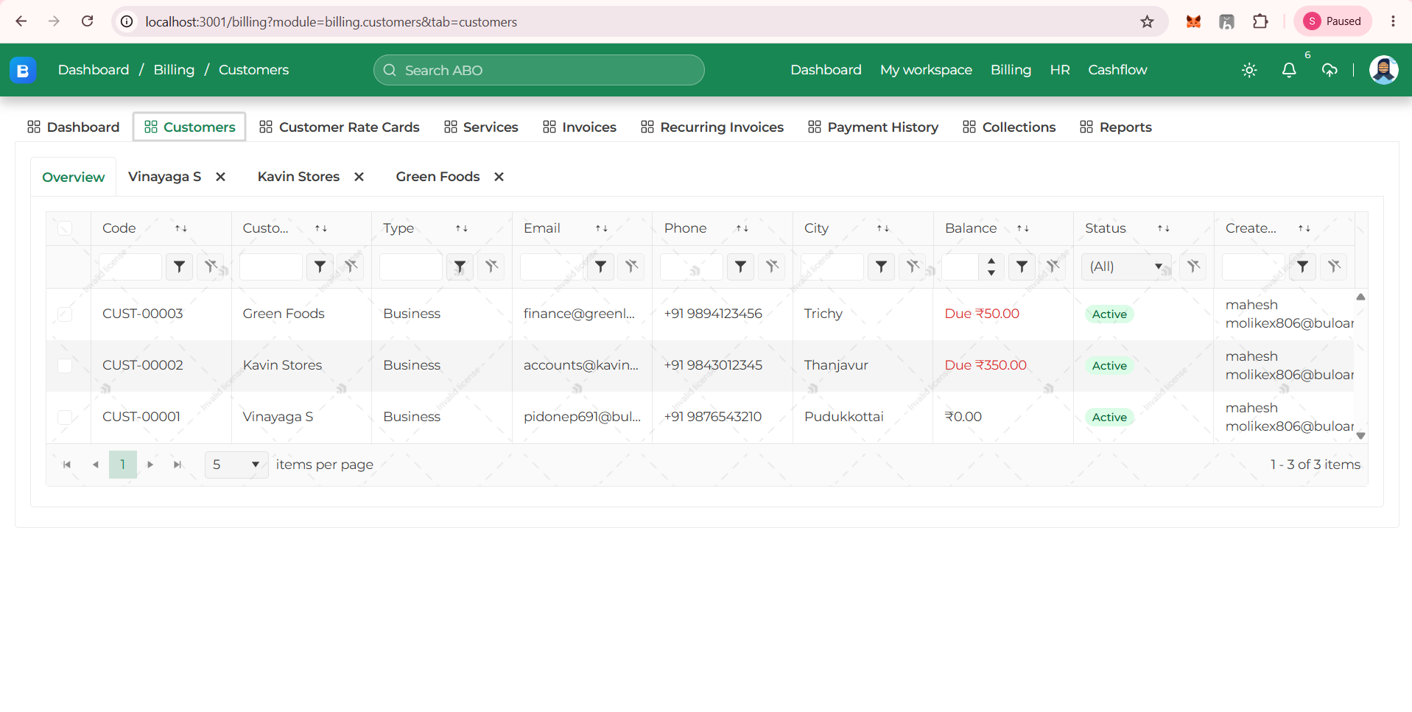Sort by the Code column arrows

coord(180,228)
